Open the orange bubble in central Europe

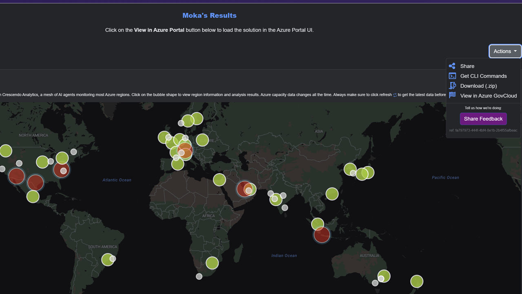tap(185, 150)
